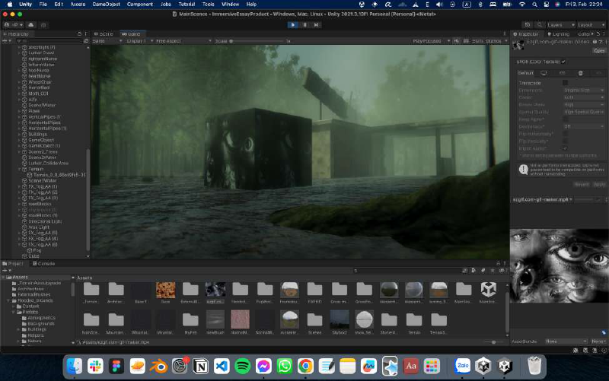
Task: Toggle the Import Audio checkbox
Action: pos(565,148)
